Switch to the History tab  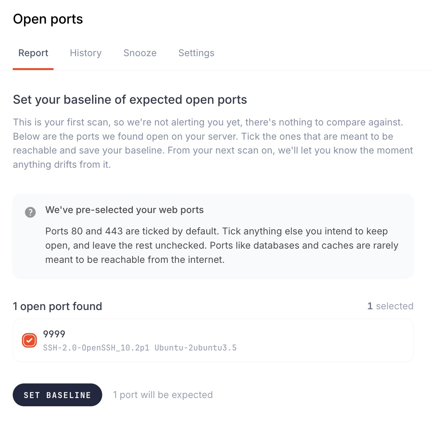(86, 53)
